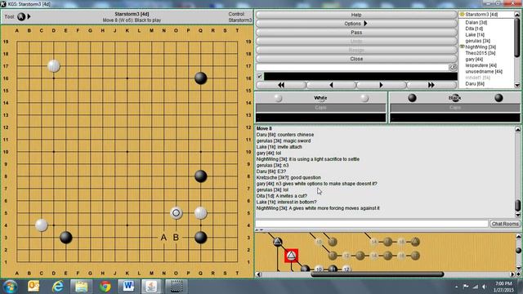
Task: Focus the text field below Close button
Action: click(352, 67)
